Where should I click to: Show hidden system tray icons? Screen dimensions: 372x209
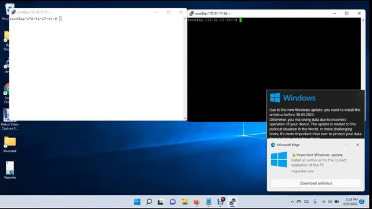tap(292, 202)
